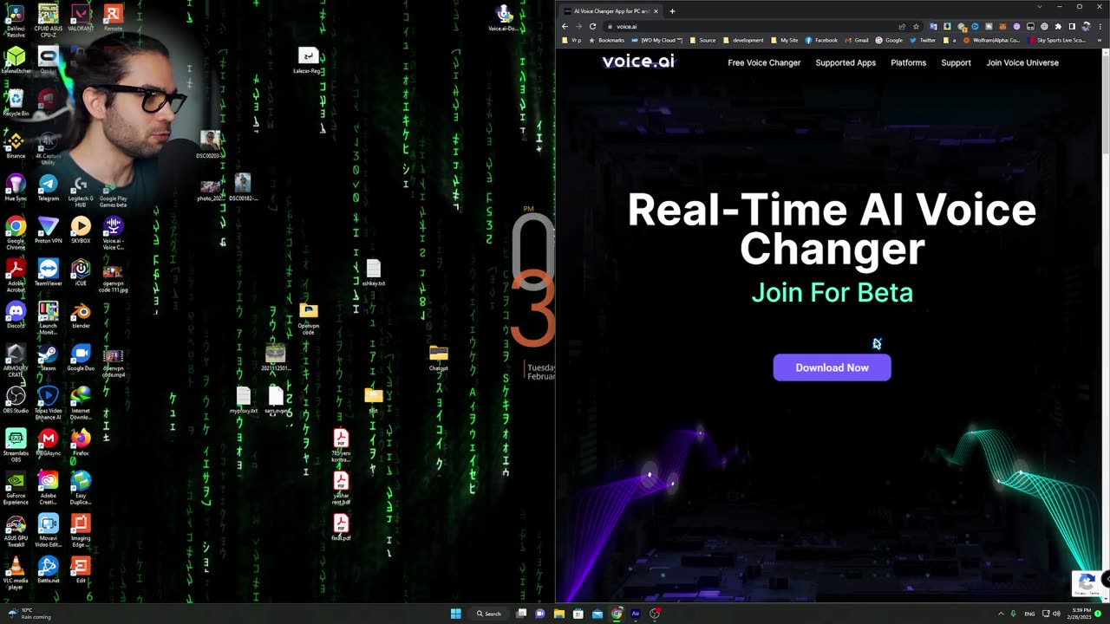The image size is (1110, 624).
Task: Select the Proton VPN desktop icon
Action: pos(48,230)
